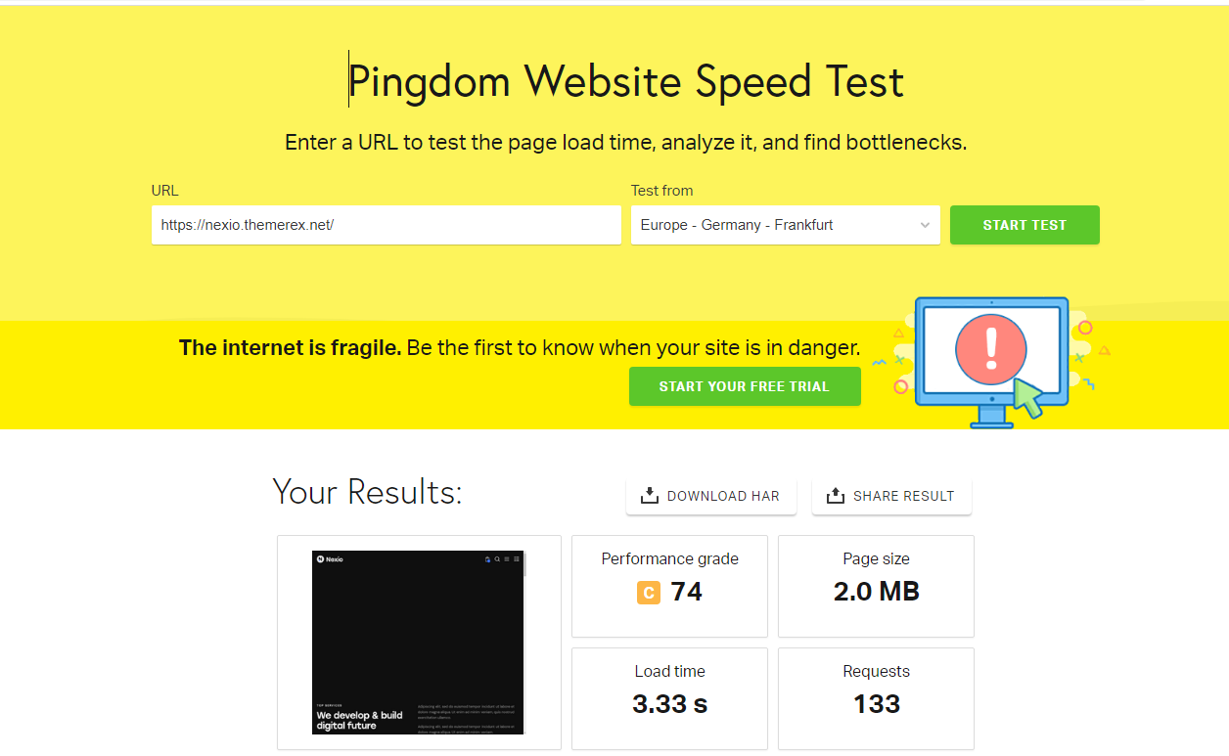Click the shopping bag icon in the site preview
1229x756 pixels.
pyautogui.click(x=487, y=559)
